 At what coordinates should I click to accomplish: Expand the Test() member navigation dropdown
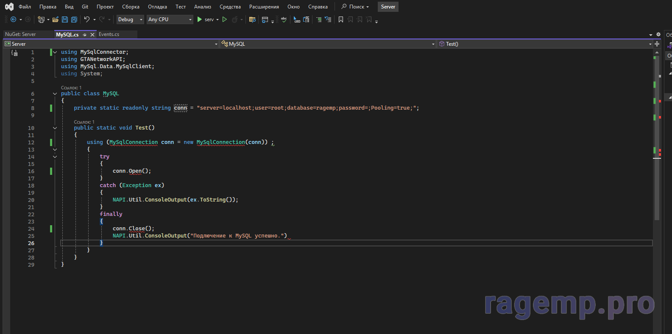coord(650,44)
